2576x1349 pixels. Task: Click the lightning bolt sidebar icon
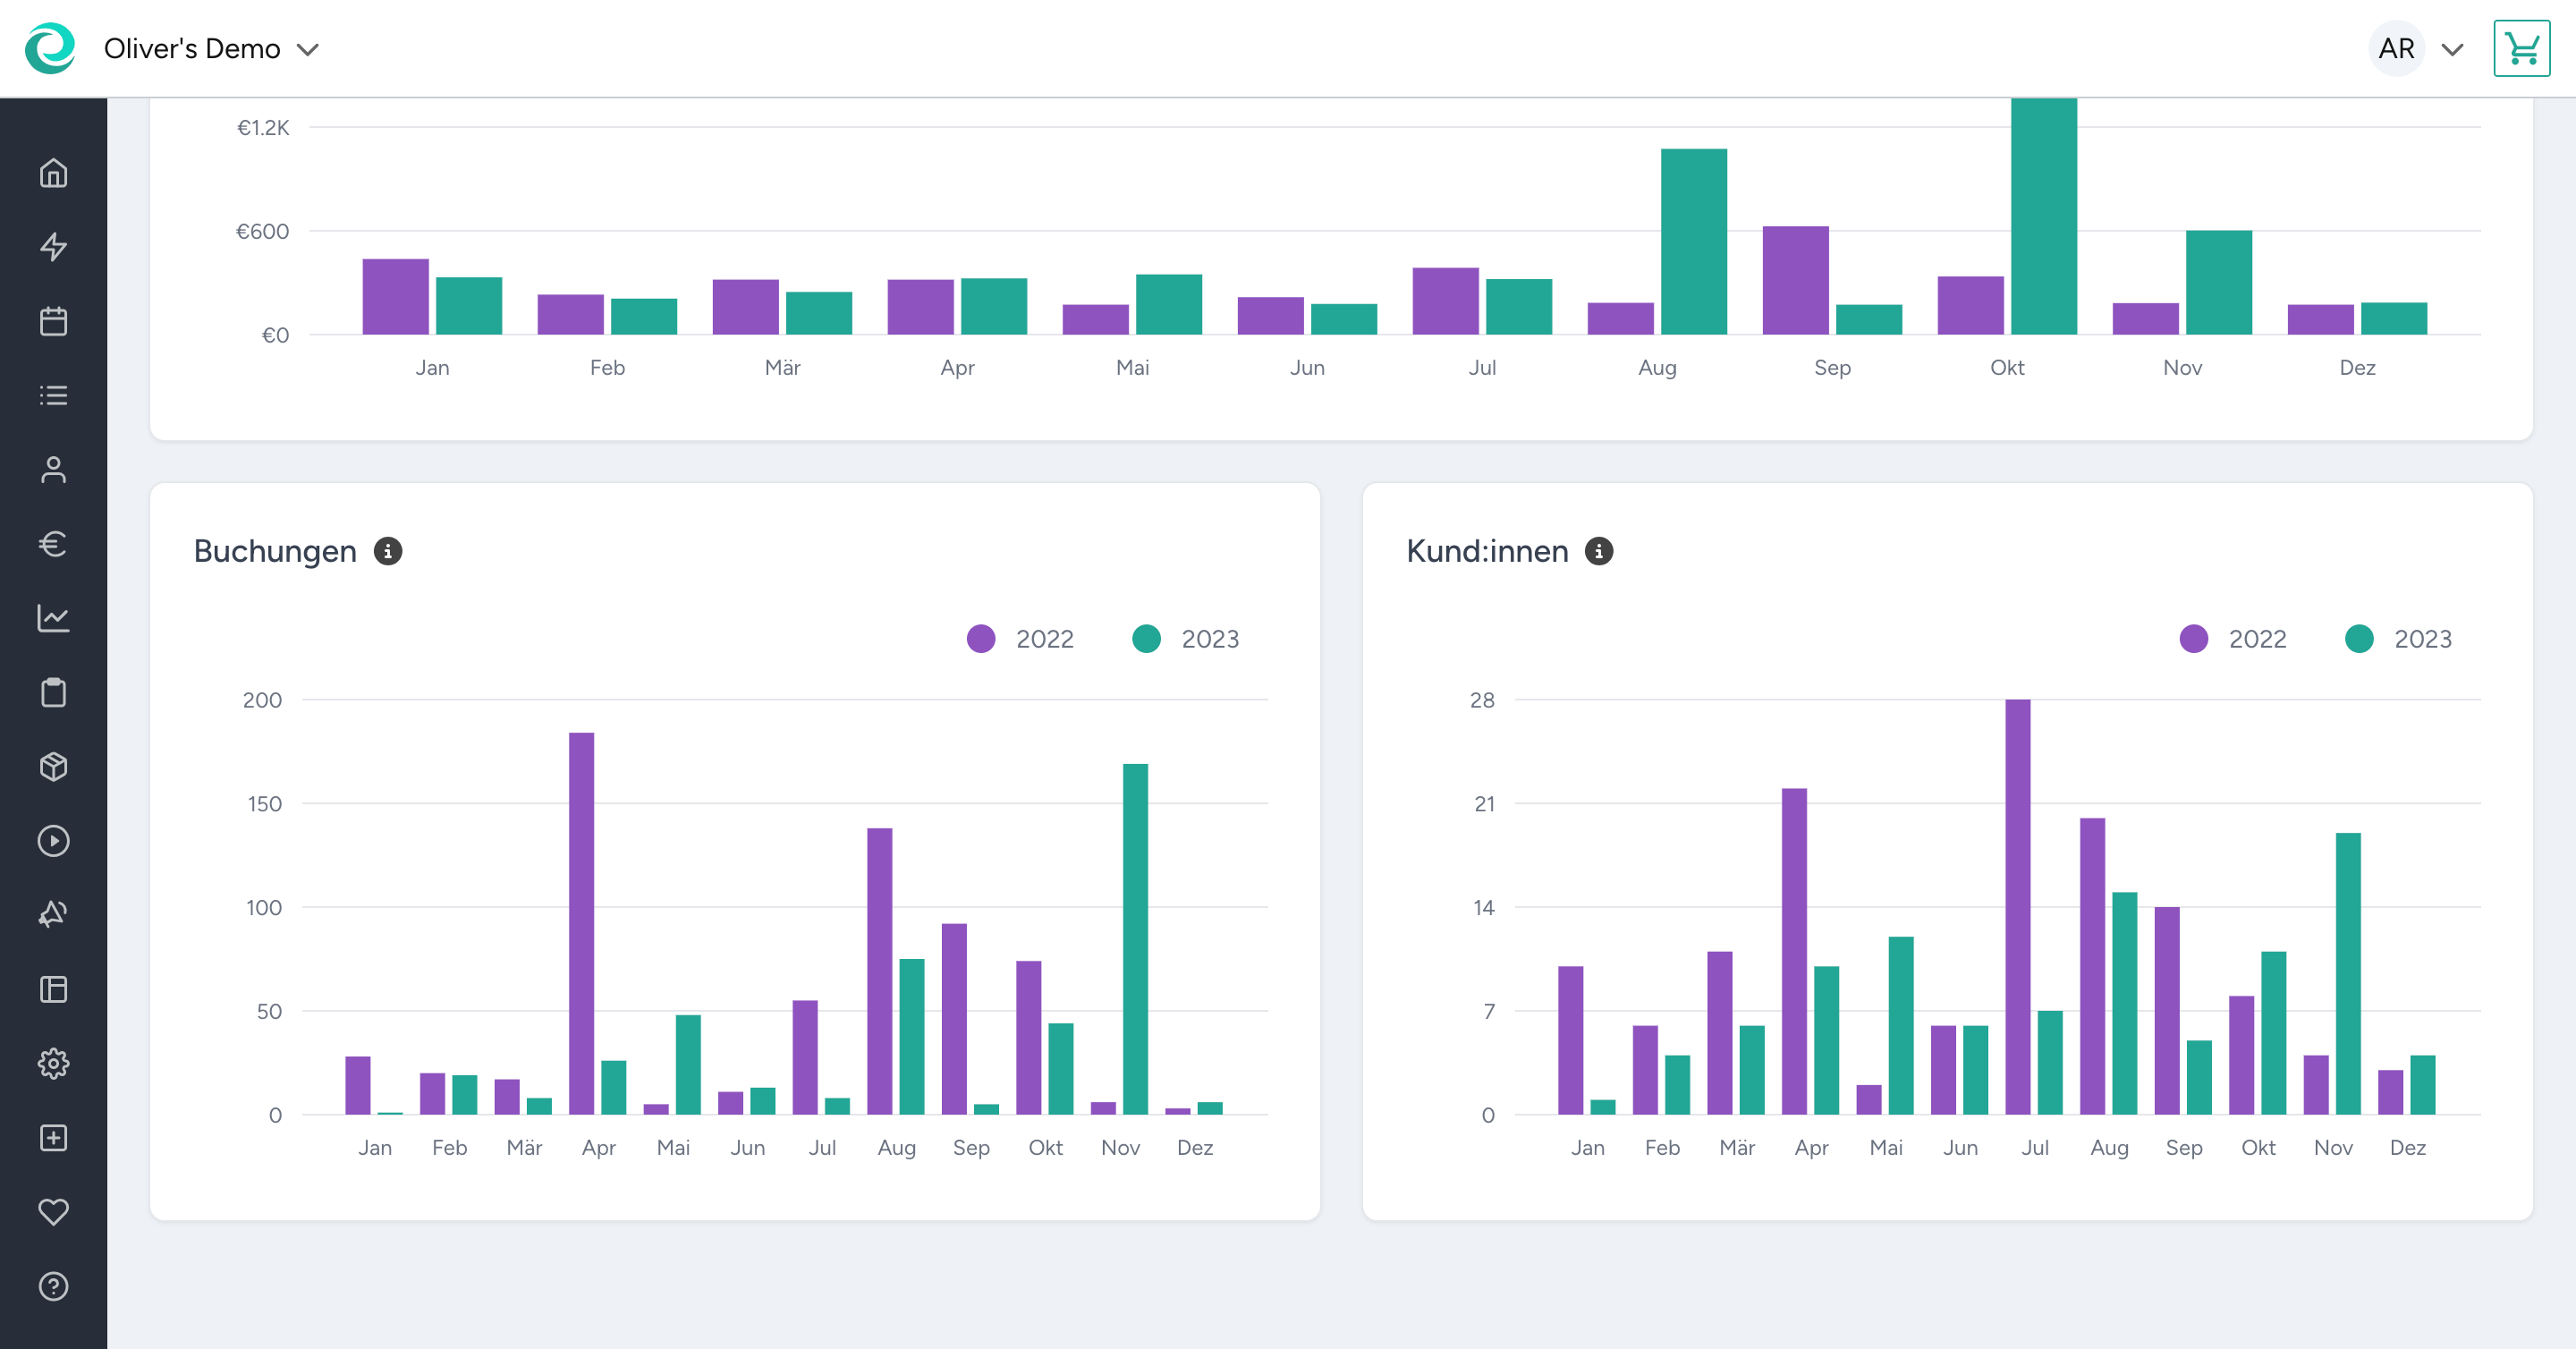[53, 247]
